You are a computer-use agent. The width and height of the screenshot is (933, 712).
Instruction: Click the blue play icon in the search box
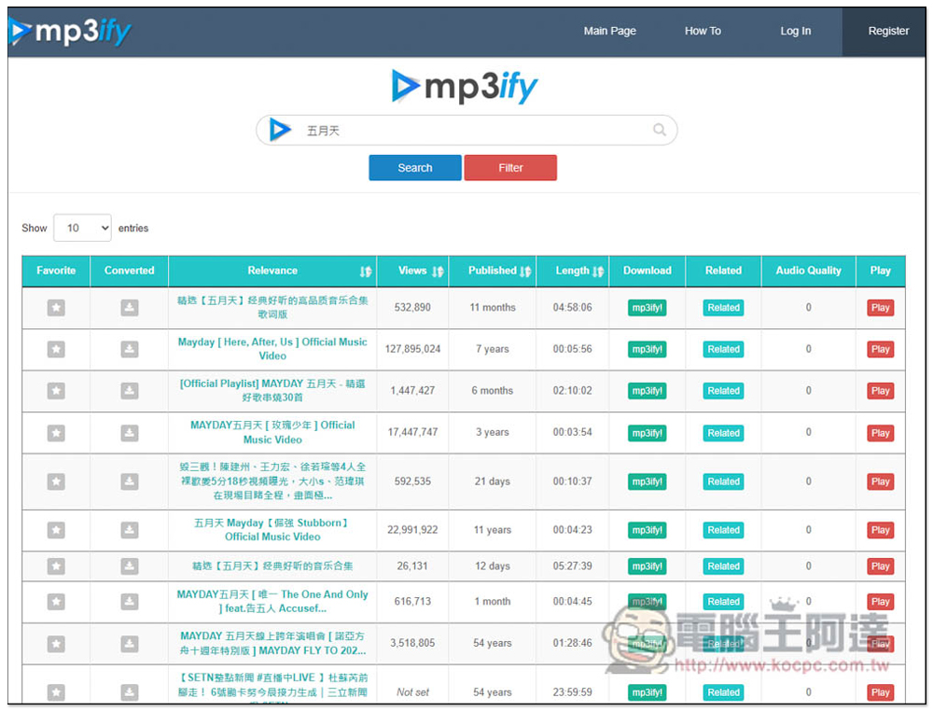click(x=280, y=129)
